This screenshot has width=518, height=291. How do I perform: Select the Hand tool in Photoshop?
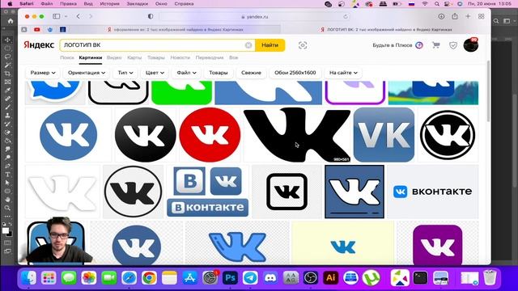pyautogui.click(x=7, y=200)
